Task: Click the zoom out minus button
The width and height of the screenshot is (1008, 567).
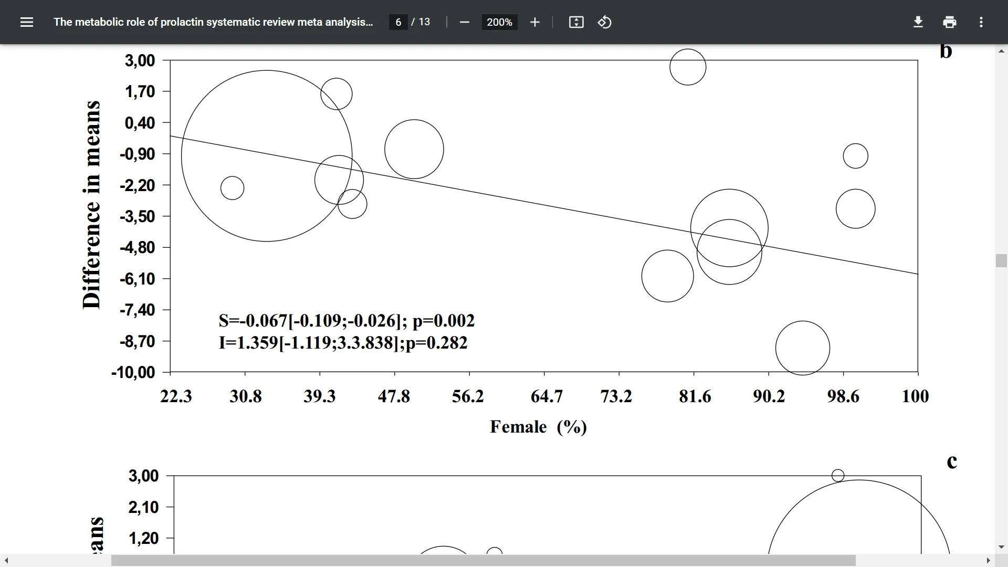Action: 464,22
